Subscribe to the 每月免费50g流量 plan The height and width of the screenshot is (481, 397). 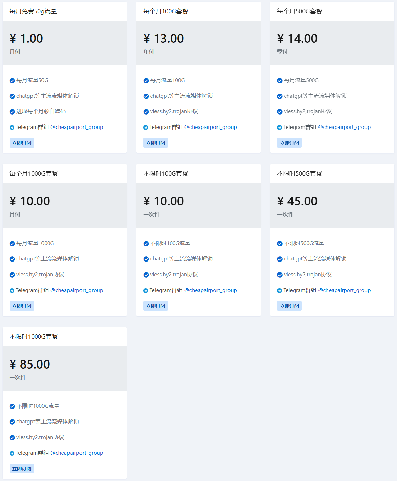(x=22, y=143)
